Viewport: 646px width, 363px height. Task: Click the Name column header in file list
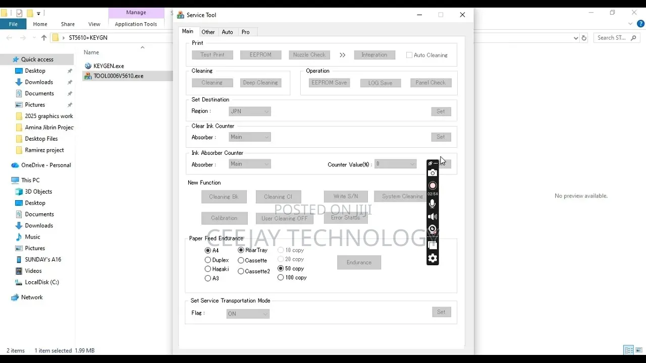91,52
